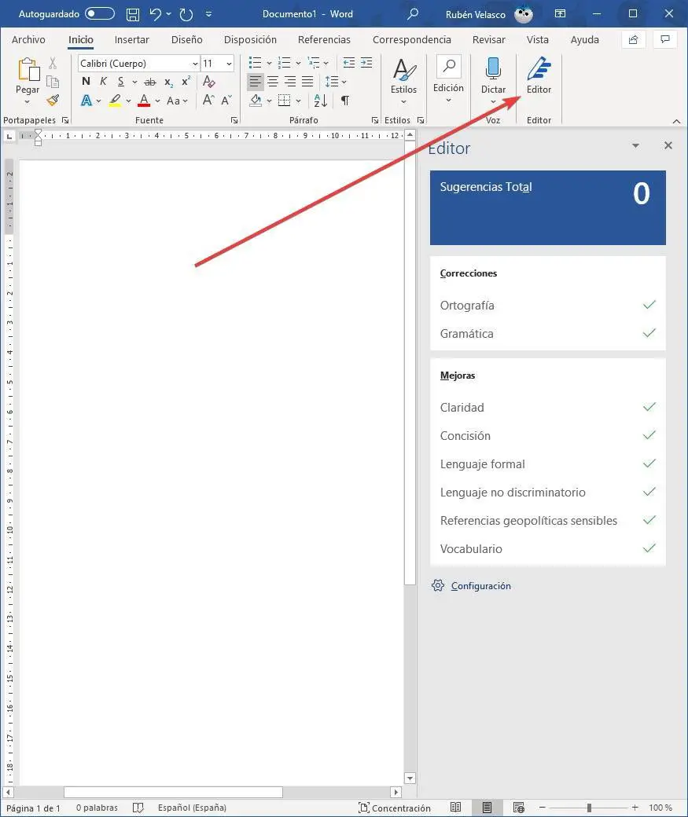Switch to Vista tab
The width and height of the screenshot is (688, 817).
click(537, 39)
